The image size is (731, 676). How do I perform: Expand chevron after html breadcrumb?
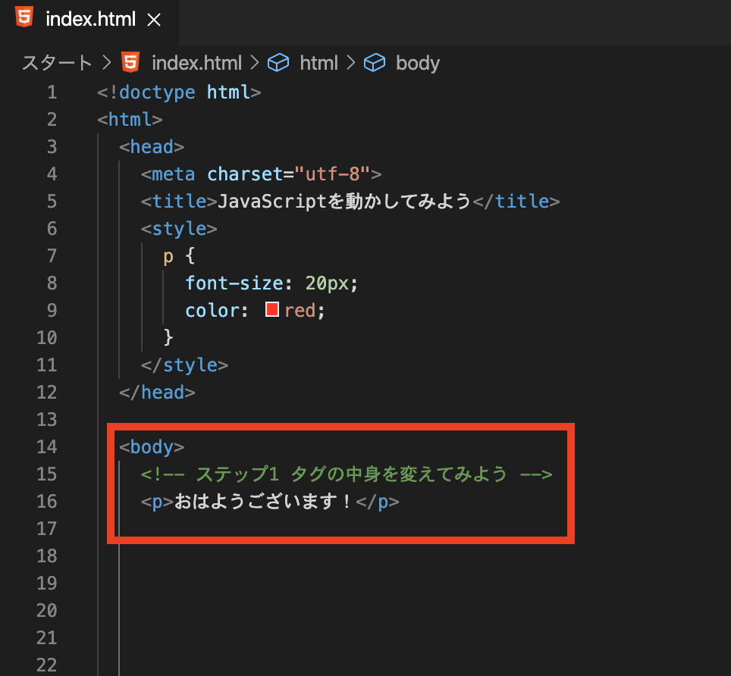click(351, 63)
